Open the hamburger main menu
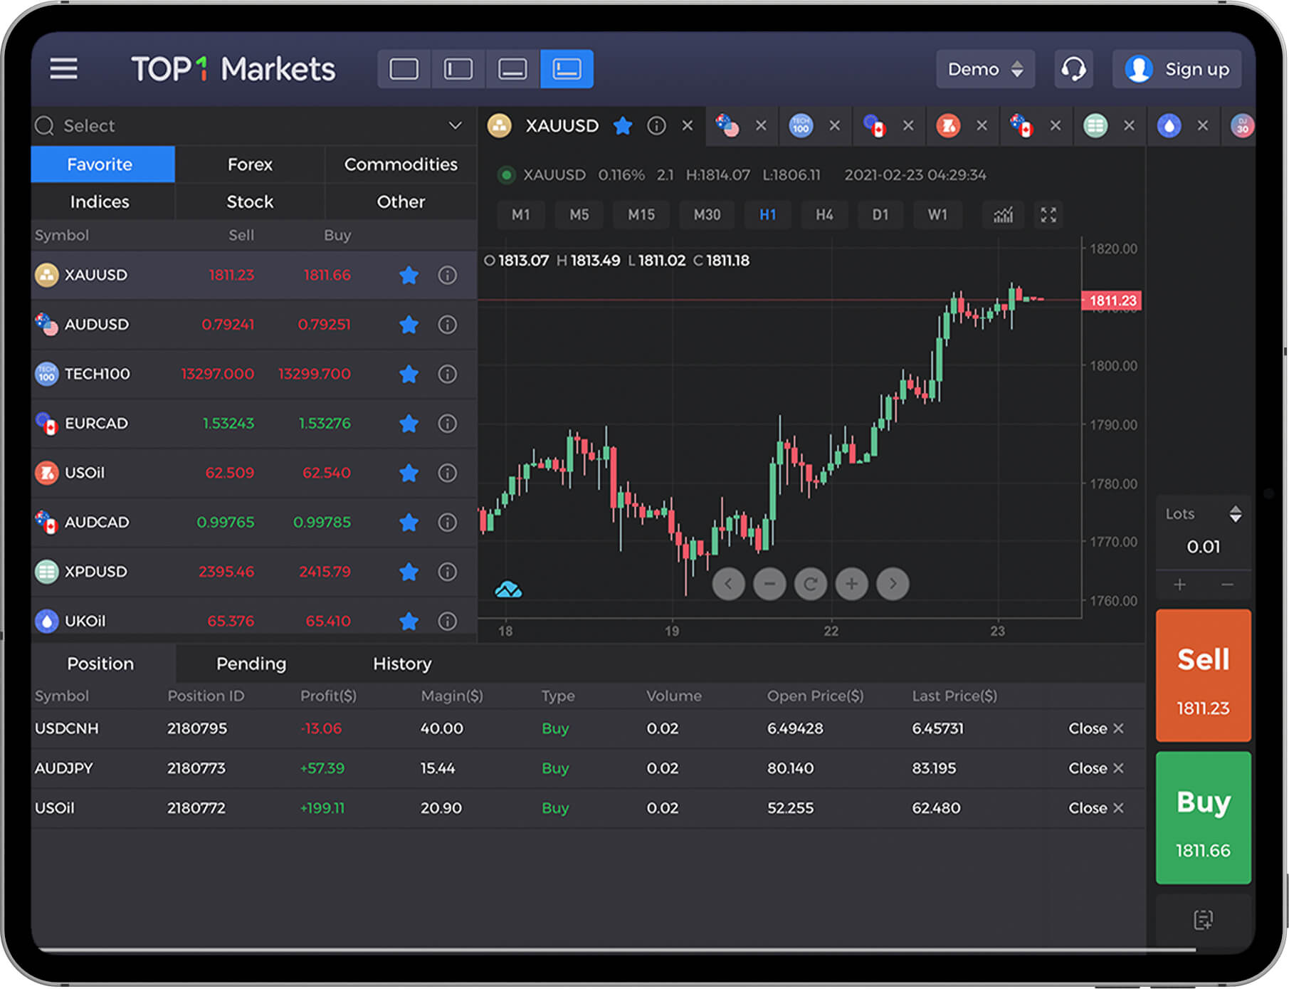 pos(63,69)
